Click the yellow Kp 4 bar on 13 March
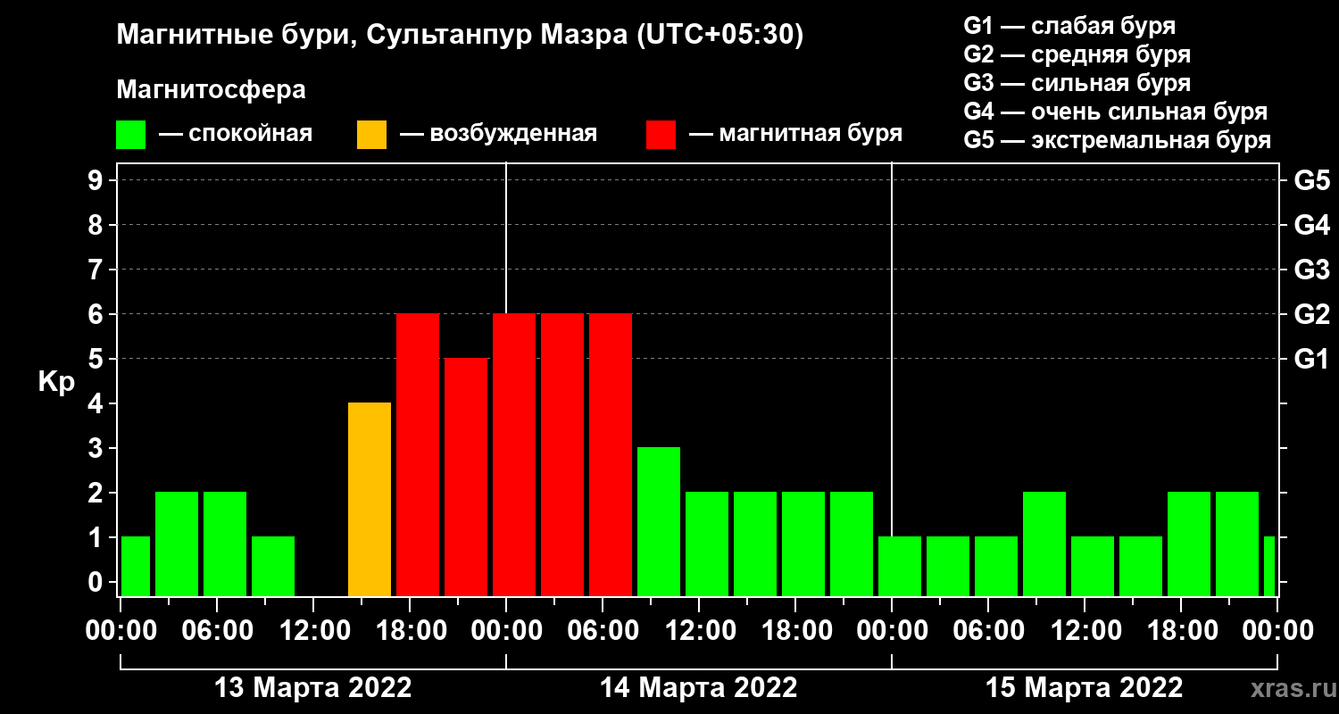Viewport: 1339px width, 714px height. (370, 499)
